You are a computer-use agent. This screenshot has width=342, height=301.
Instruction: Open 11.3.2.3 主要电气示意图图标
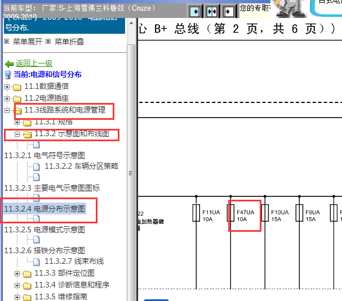click(52, 188)
